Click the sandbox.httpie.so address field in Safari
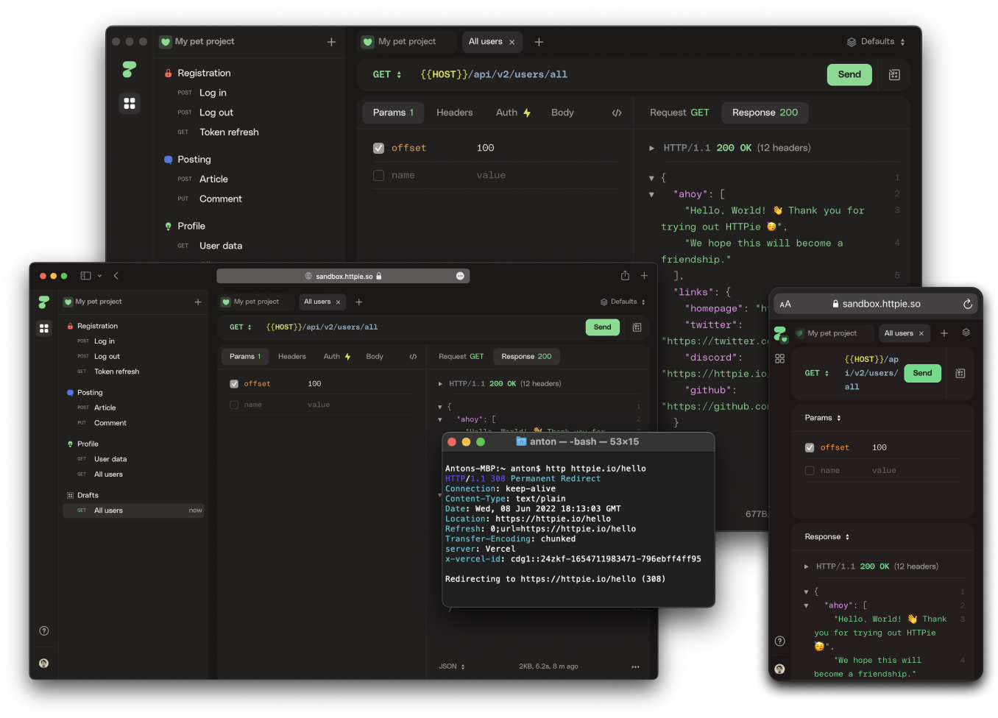The width and height of the screenshot is (998, 718). (x=343, y=277)
